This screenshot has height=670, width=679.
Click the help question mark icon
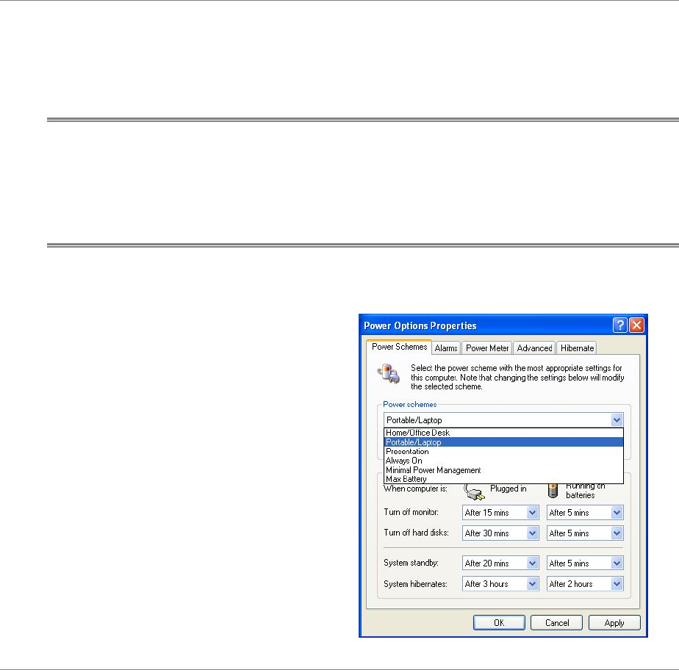619,325
